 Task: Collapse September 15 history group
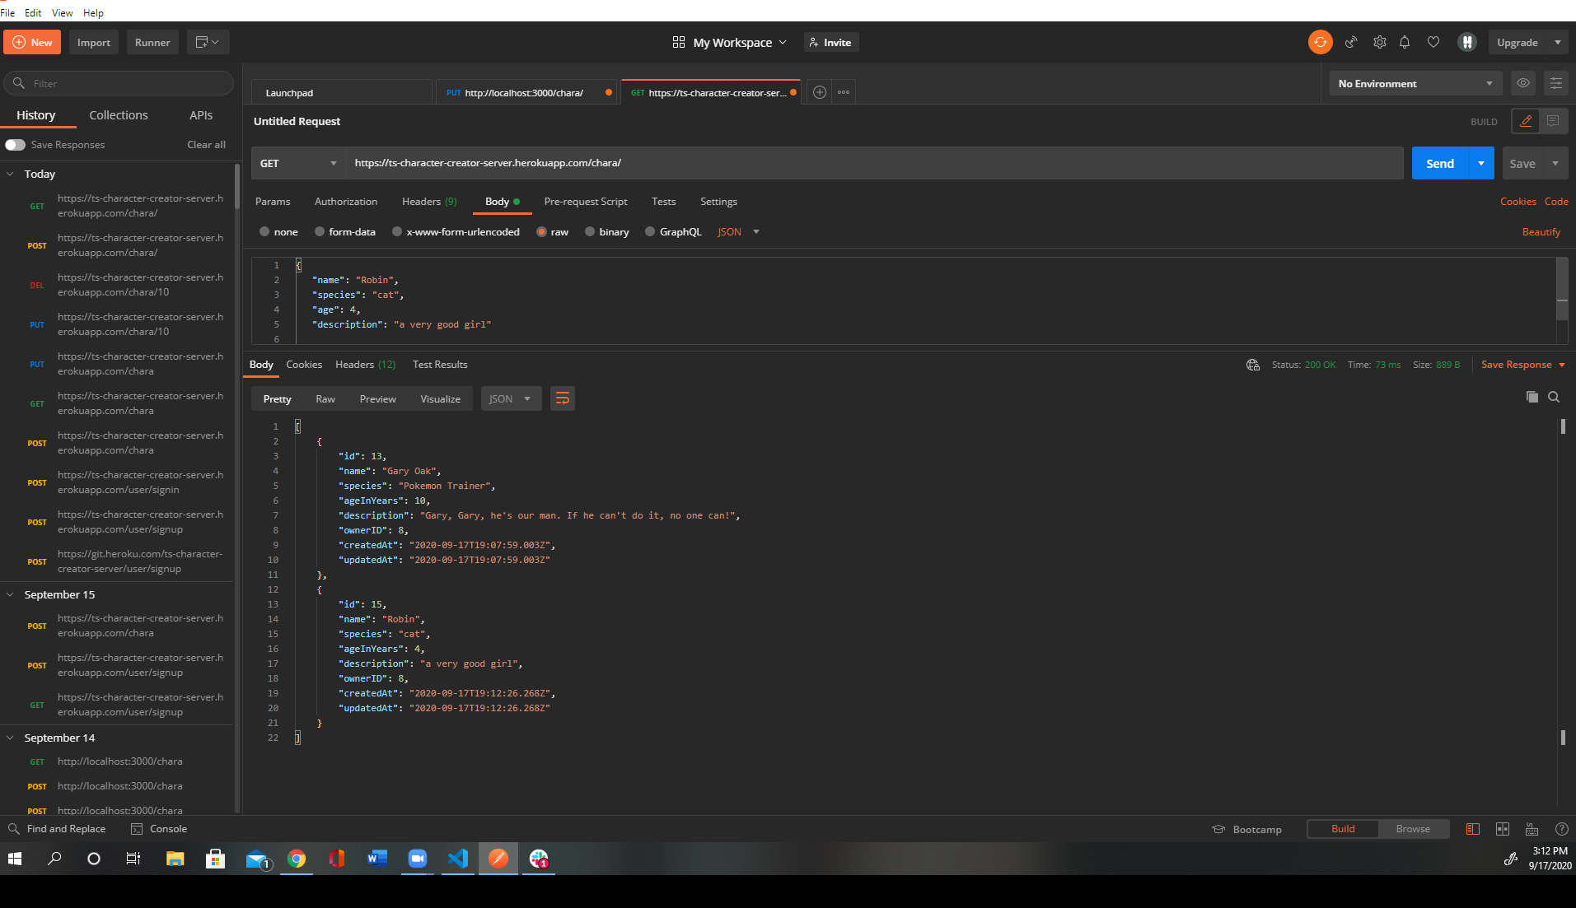coord(11,594)
